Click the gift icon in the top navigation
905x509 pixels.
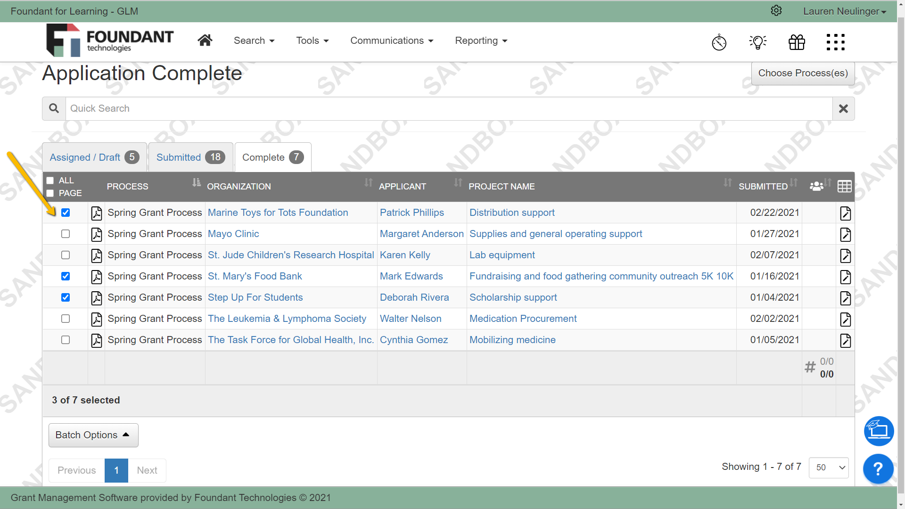[x=797, y=42]
